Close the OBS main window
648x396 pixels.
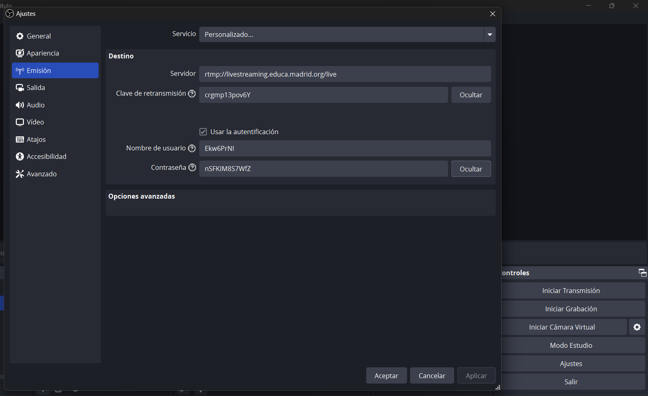pyautogui.click(x=636, y=6)
